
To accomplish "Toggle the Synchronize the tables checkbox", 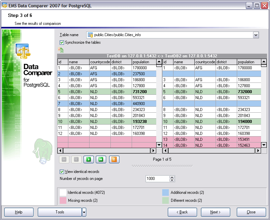I will (x=62, y=42).
